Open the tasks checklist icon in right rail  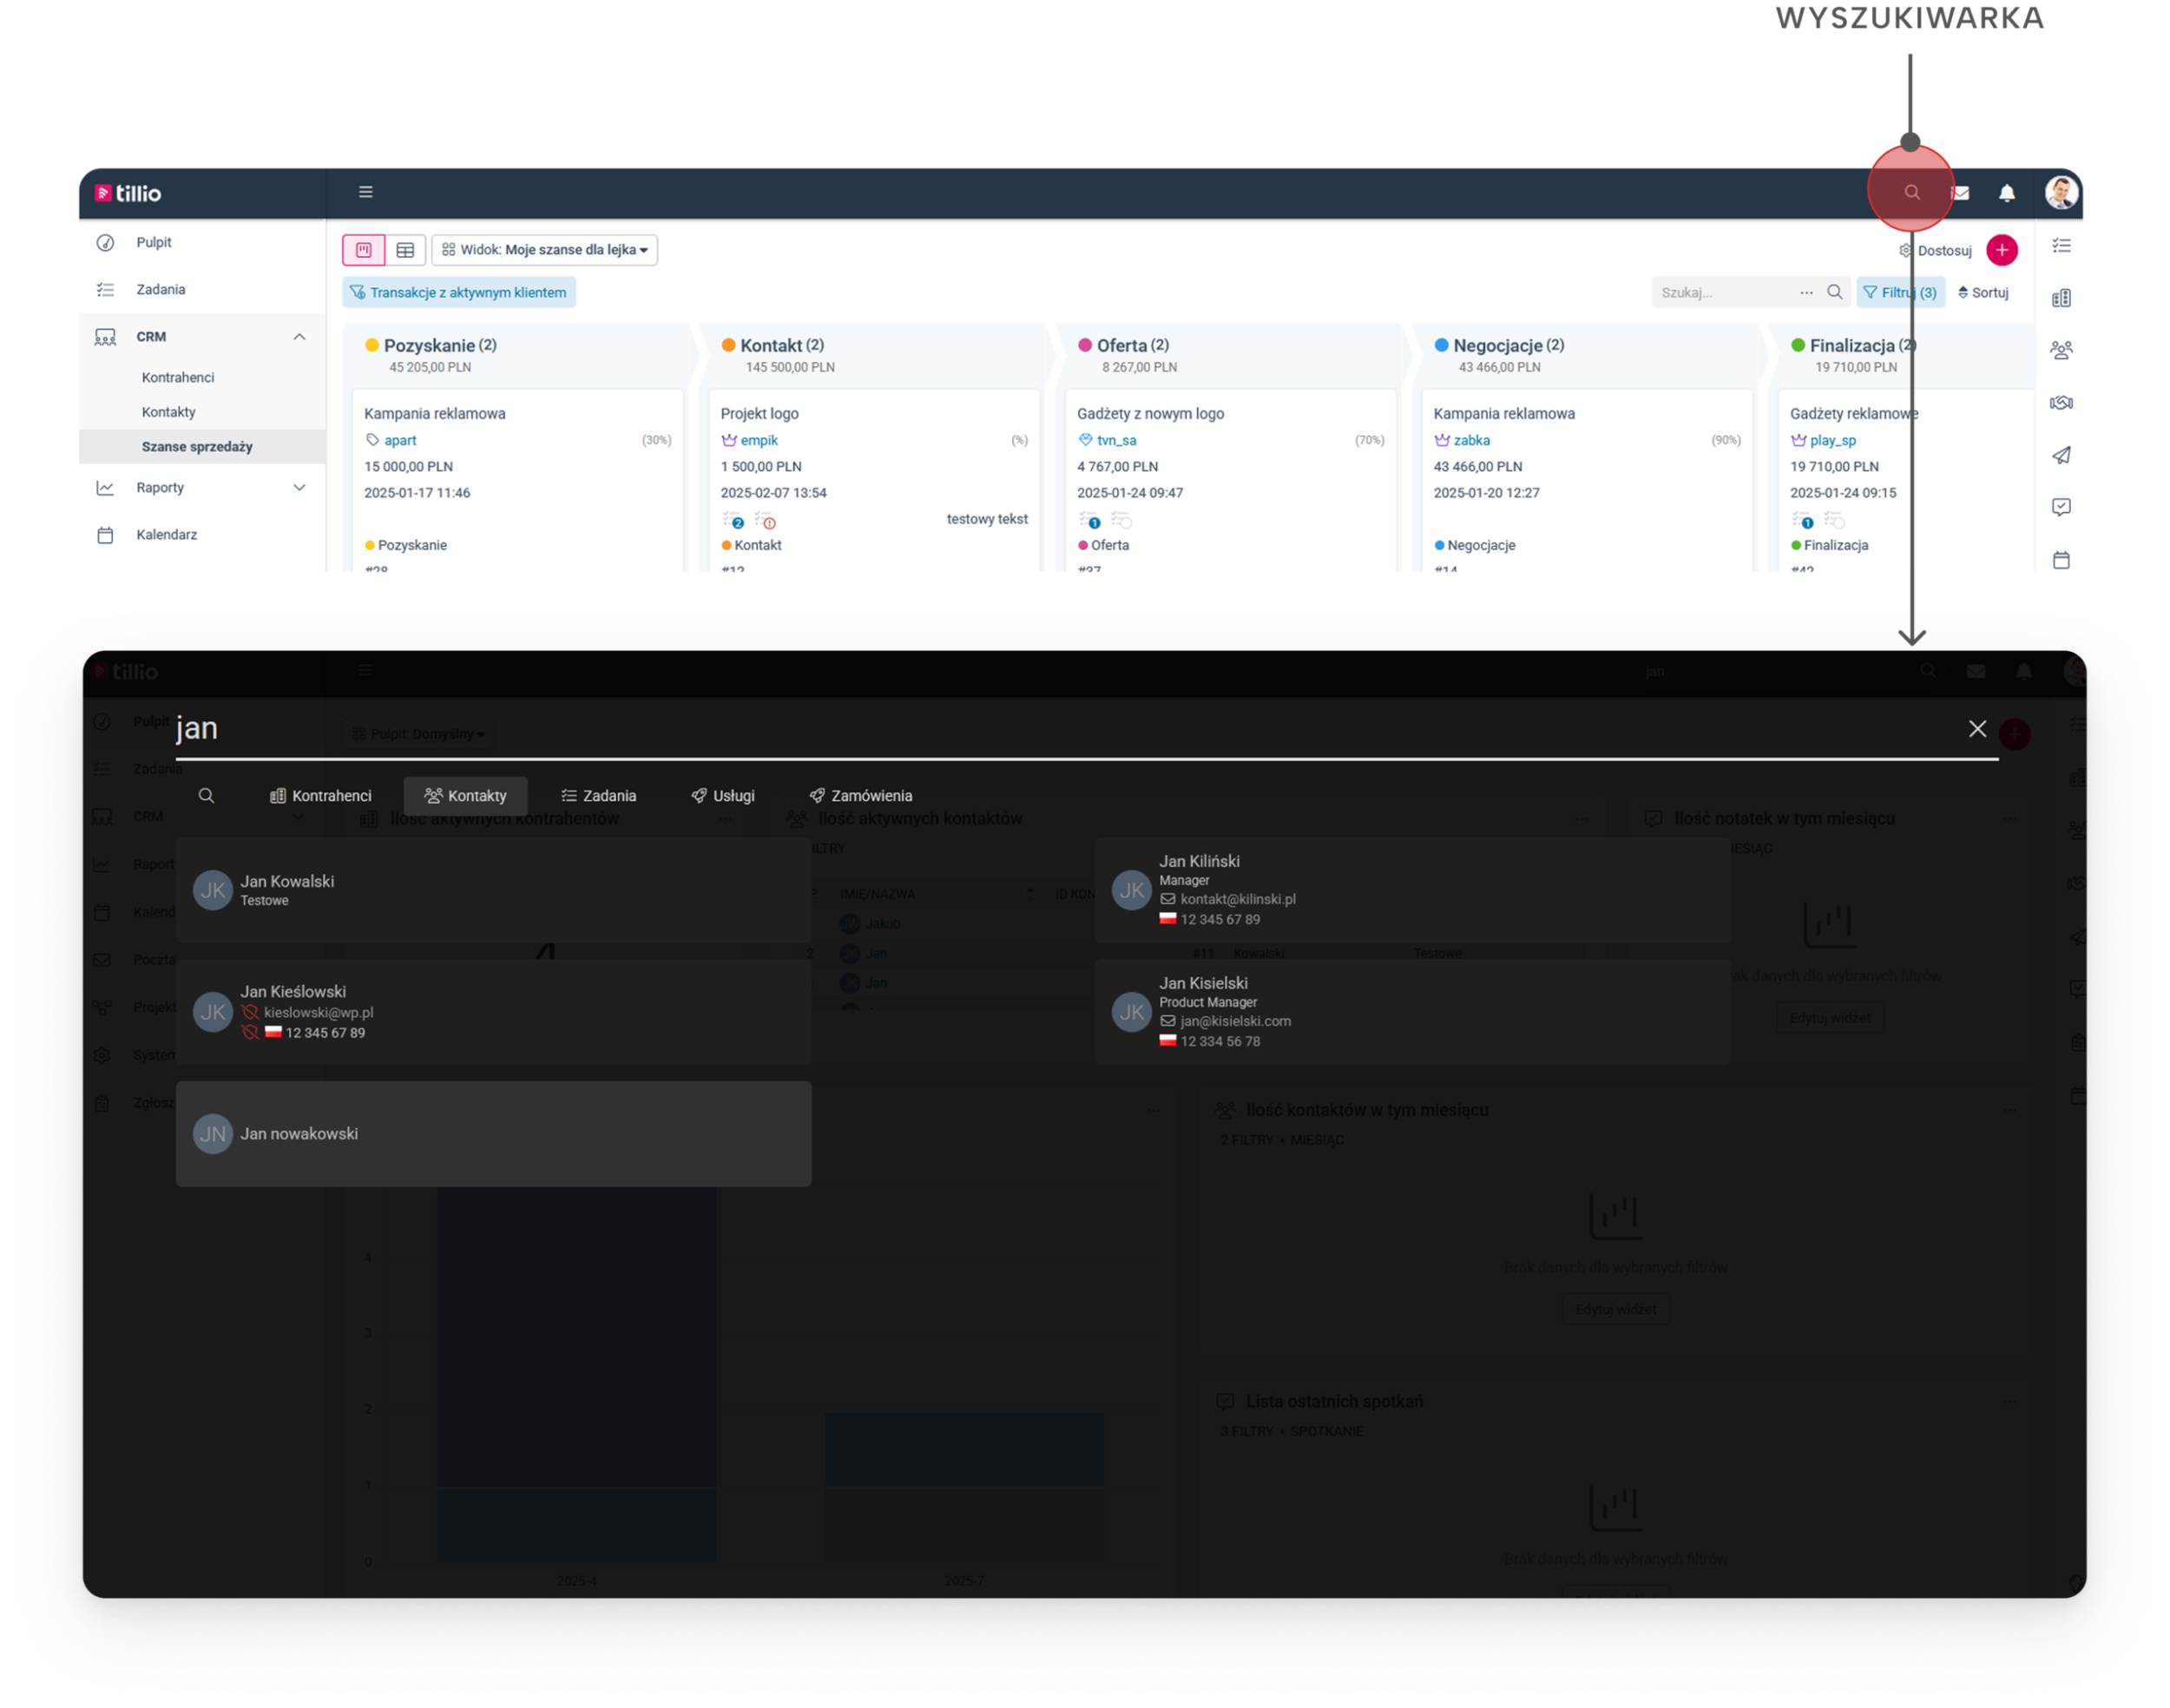coord(2061,246)
